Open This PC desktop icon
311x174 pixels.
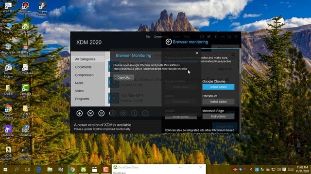[x=8, y=28]
